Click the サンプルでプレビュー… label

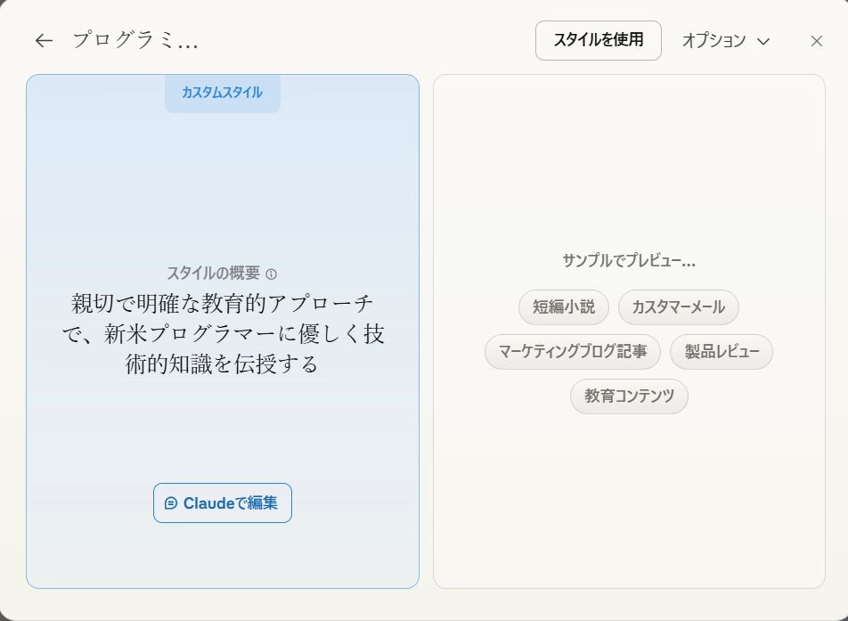click(629, 261)
